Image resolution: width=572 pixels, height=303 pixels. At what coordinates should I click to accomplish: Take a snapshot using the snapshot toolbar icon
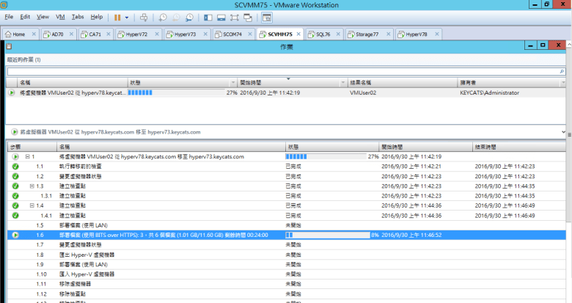click(163, 16)
